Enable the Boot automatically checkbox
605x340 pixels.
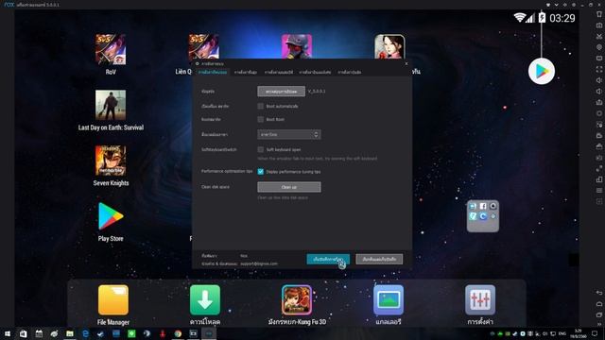pos(261,106)
